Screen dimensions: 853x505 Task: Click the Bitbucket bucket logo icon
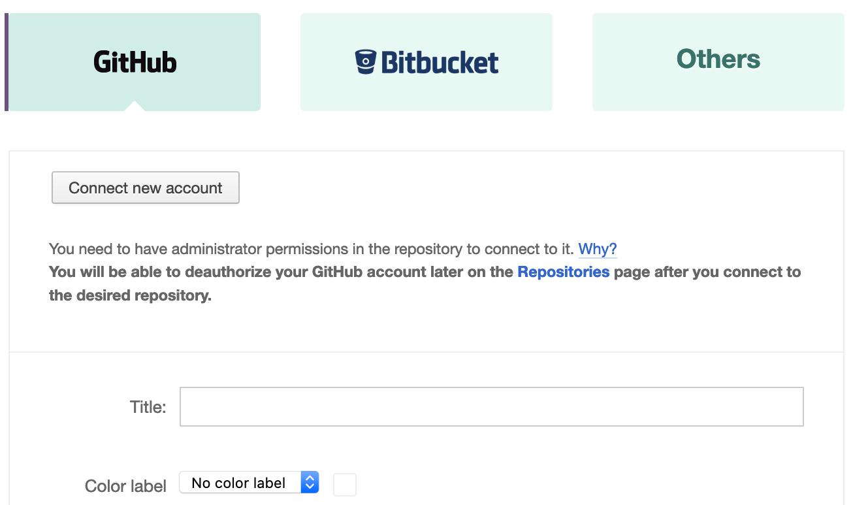[366, 62]
